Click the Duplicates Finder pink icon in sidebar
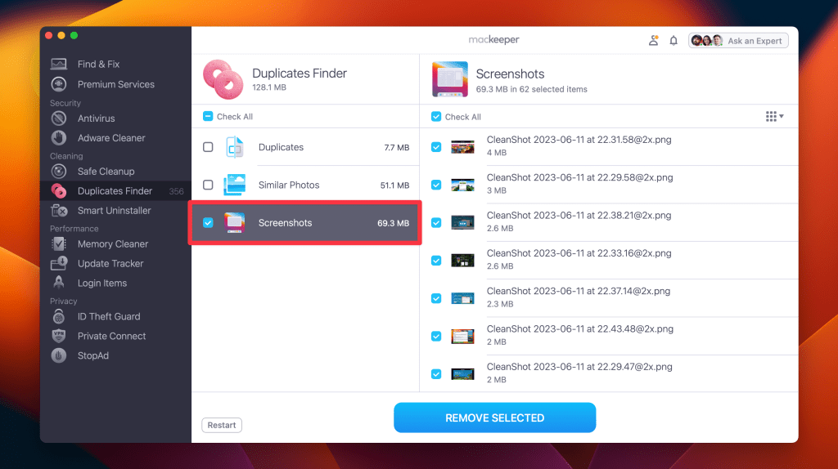This screenshot has height=469, width=838. [59, 191]
